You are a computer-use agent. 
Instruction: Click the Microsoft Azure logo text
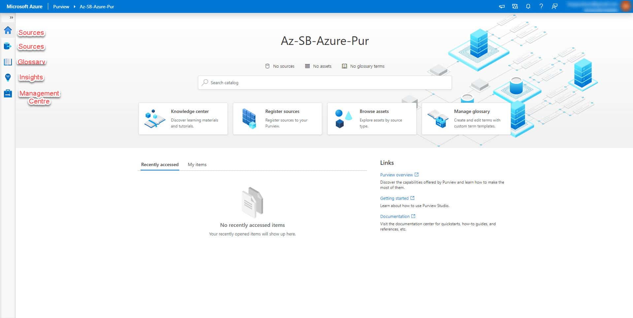(x=24, y=7)
